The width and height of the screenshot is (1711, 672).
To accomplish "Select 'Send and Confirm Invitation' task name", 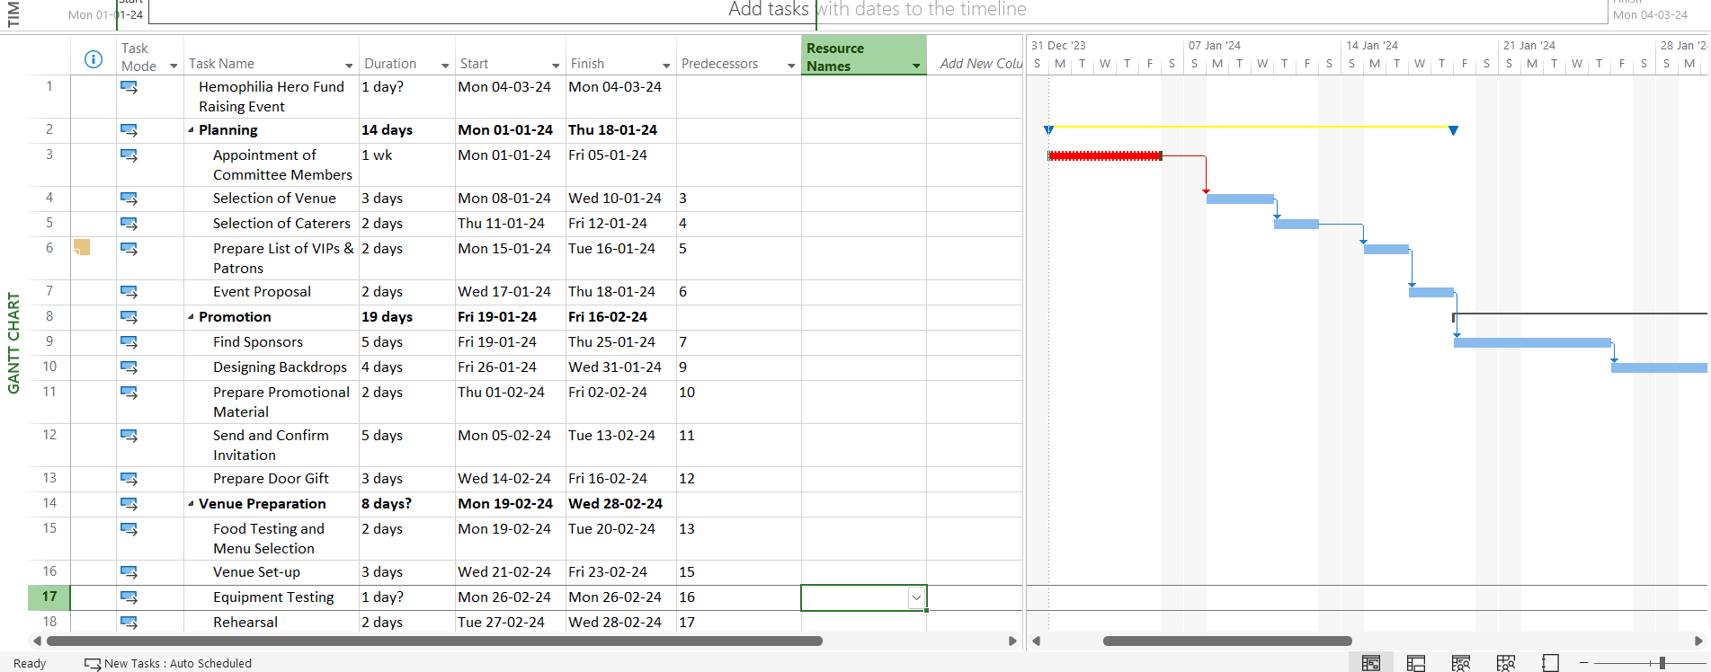I will tap(271, 445).
